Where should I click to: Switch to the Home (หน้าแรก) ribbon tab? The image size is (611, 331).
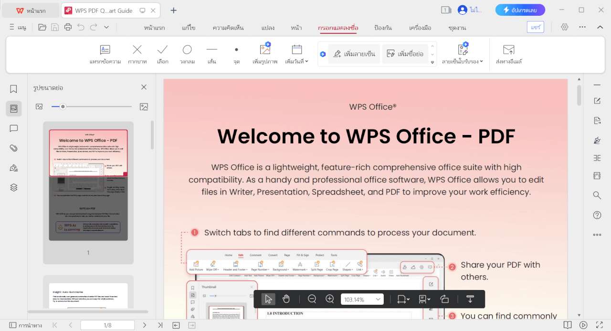click(x=154, y=28)
